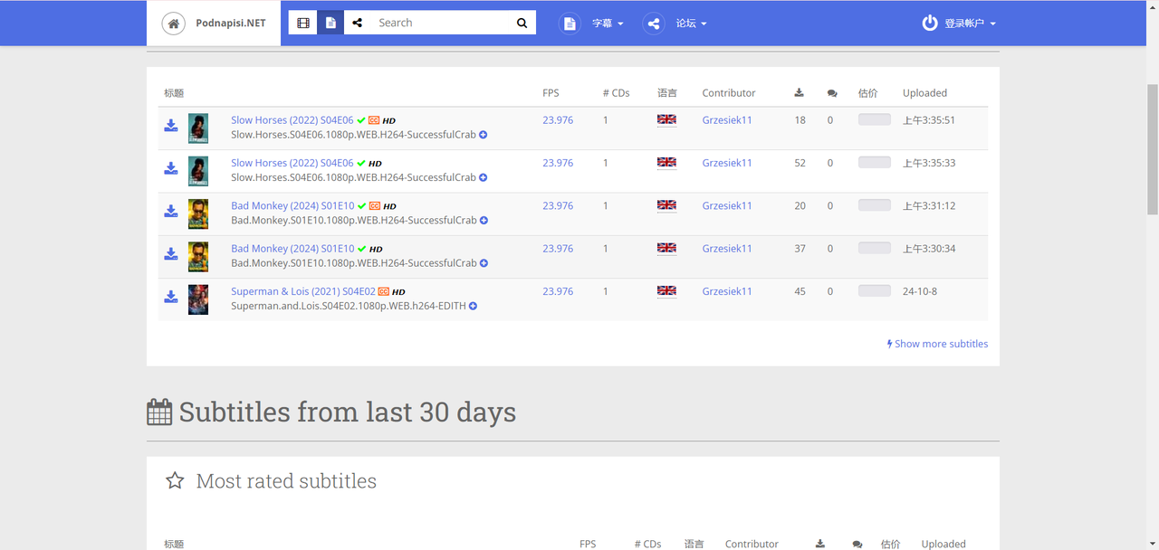1159x550 pixels.
Task: Click the Contributor column header in the top table
Action: click(x=729, y=93)
